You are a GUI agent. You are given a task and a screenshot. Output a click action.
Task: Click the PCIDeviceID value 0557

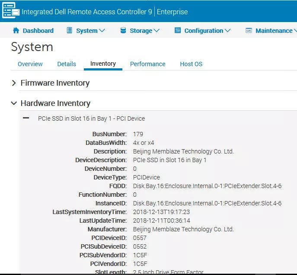140,238
